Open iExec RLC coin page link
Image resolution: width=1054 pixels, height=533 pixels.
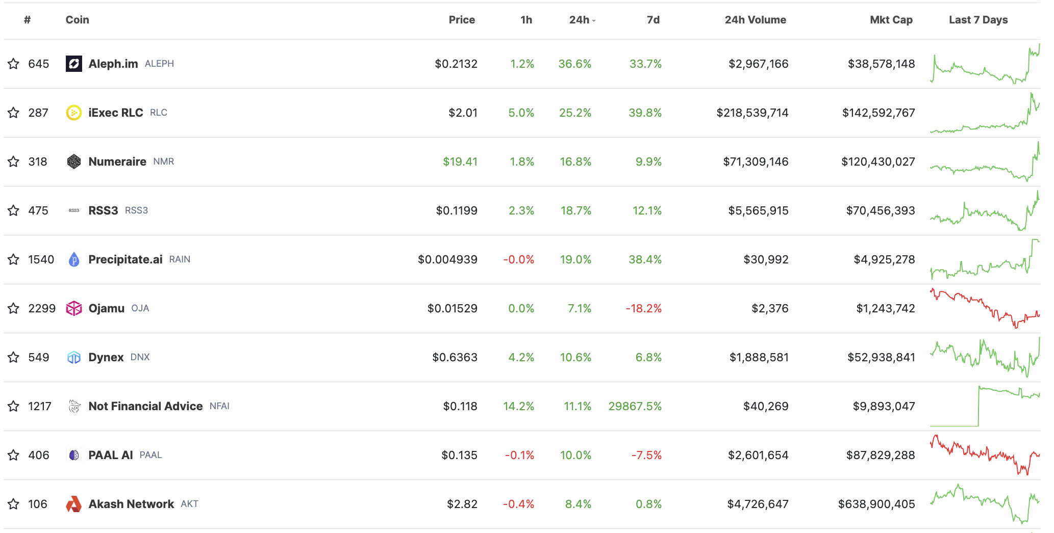click(x=116, y=113)
